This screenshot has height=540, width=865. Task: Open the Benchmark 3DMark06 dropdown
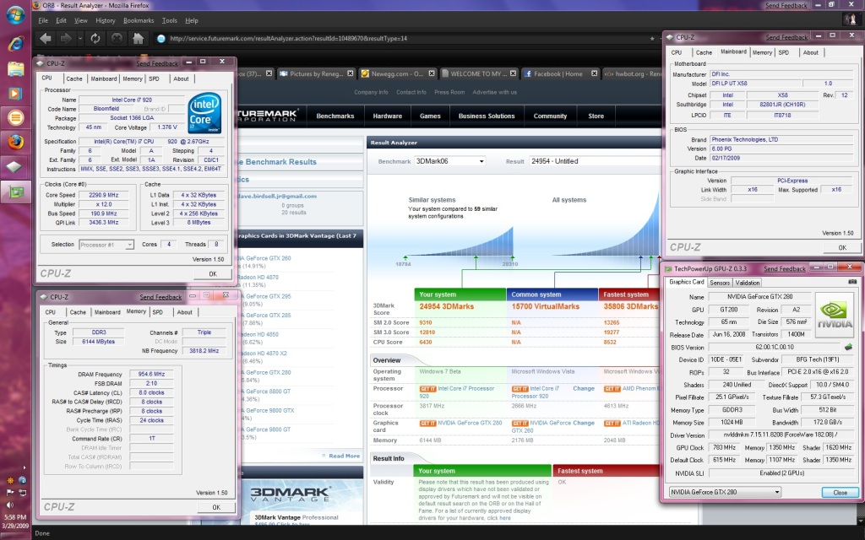[481, 161]
